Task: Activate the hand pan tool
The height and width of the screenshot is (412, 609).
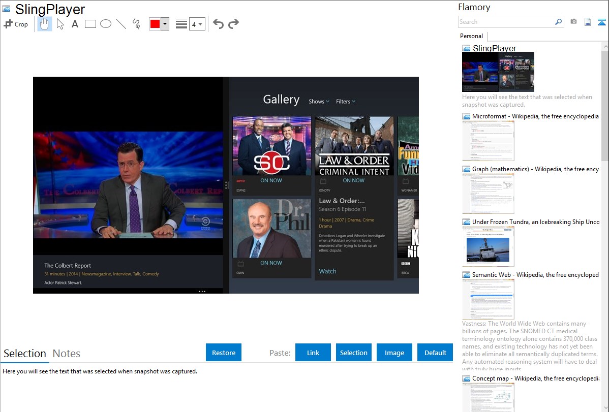Action: (45, 24)
